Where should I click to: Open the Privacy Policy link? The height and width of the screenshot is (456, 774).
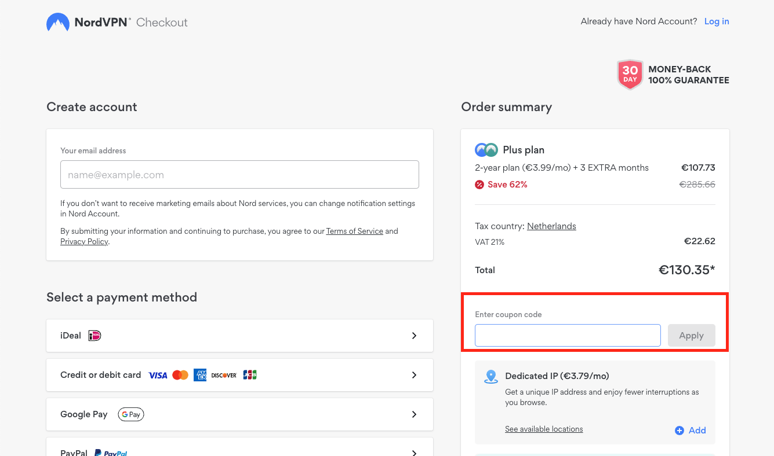(x=84, y=241)
